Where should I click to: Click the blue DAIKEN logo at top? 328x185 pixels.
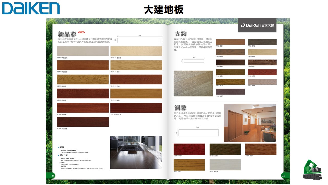(31, 8)
